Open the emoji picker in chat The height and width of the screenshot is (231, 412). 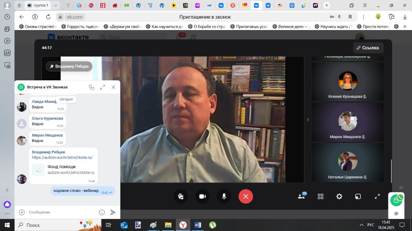[x=102, y=212]
